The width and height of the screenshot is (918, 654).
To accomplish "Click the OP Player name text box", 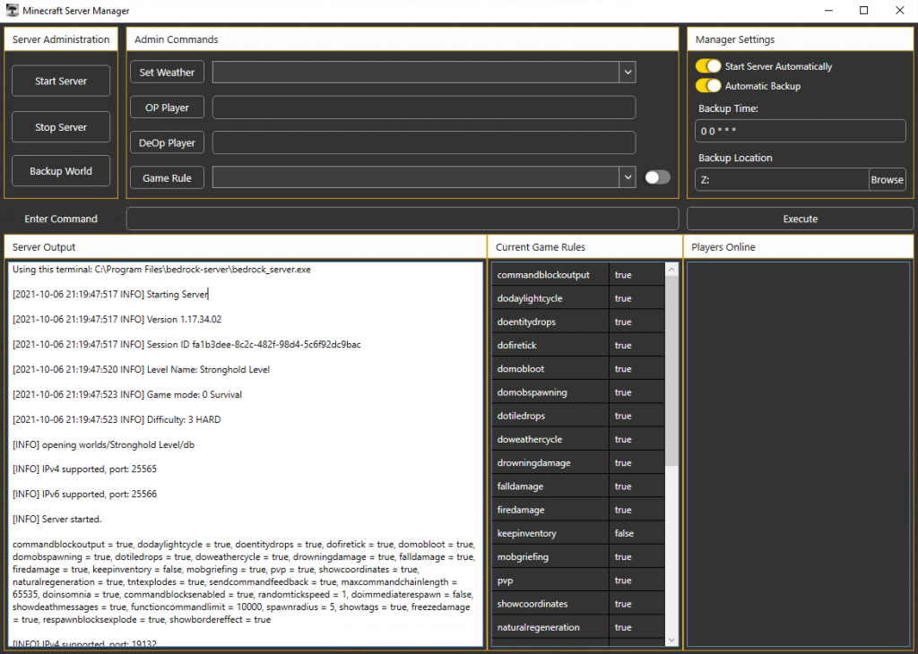I will (x=423, y=108).
